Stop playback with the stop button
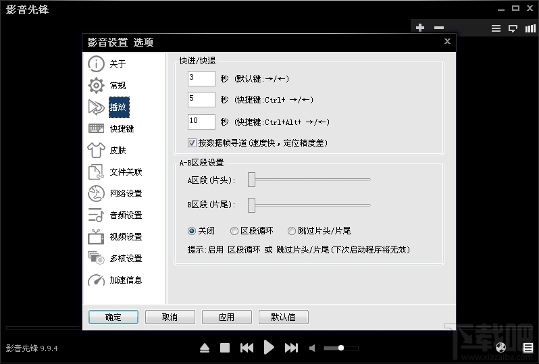This screenshot has width=539, height=364. pos(225,348)
